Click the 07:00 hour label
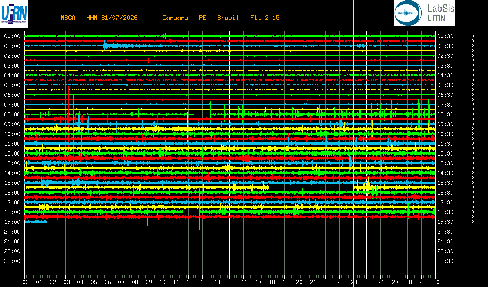The image size is (488, 287). pos(12,105)
